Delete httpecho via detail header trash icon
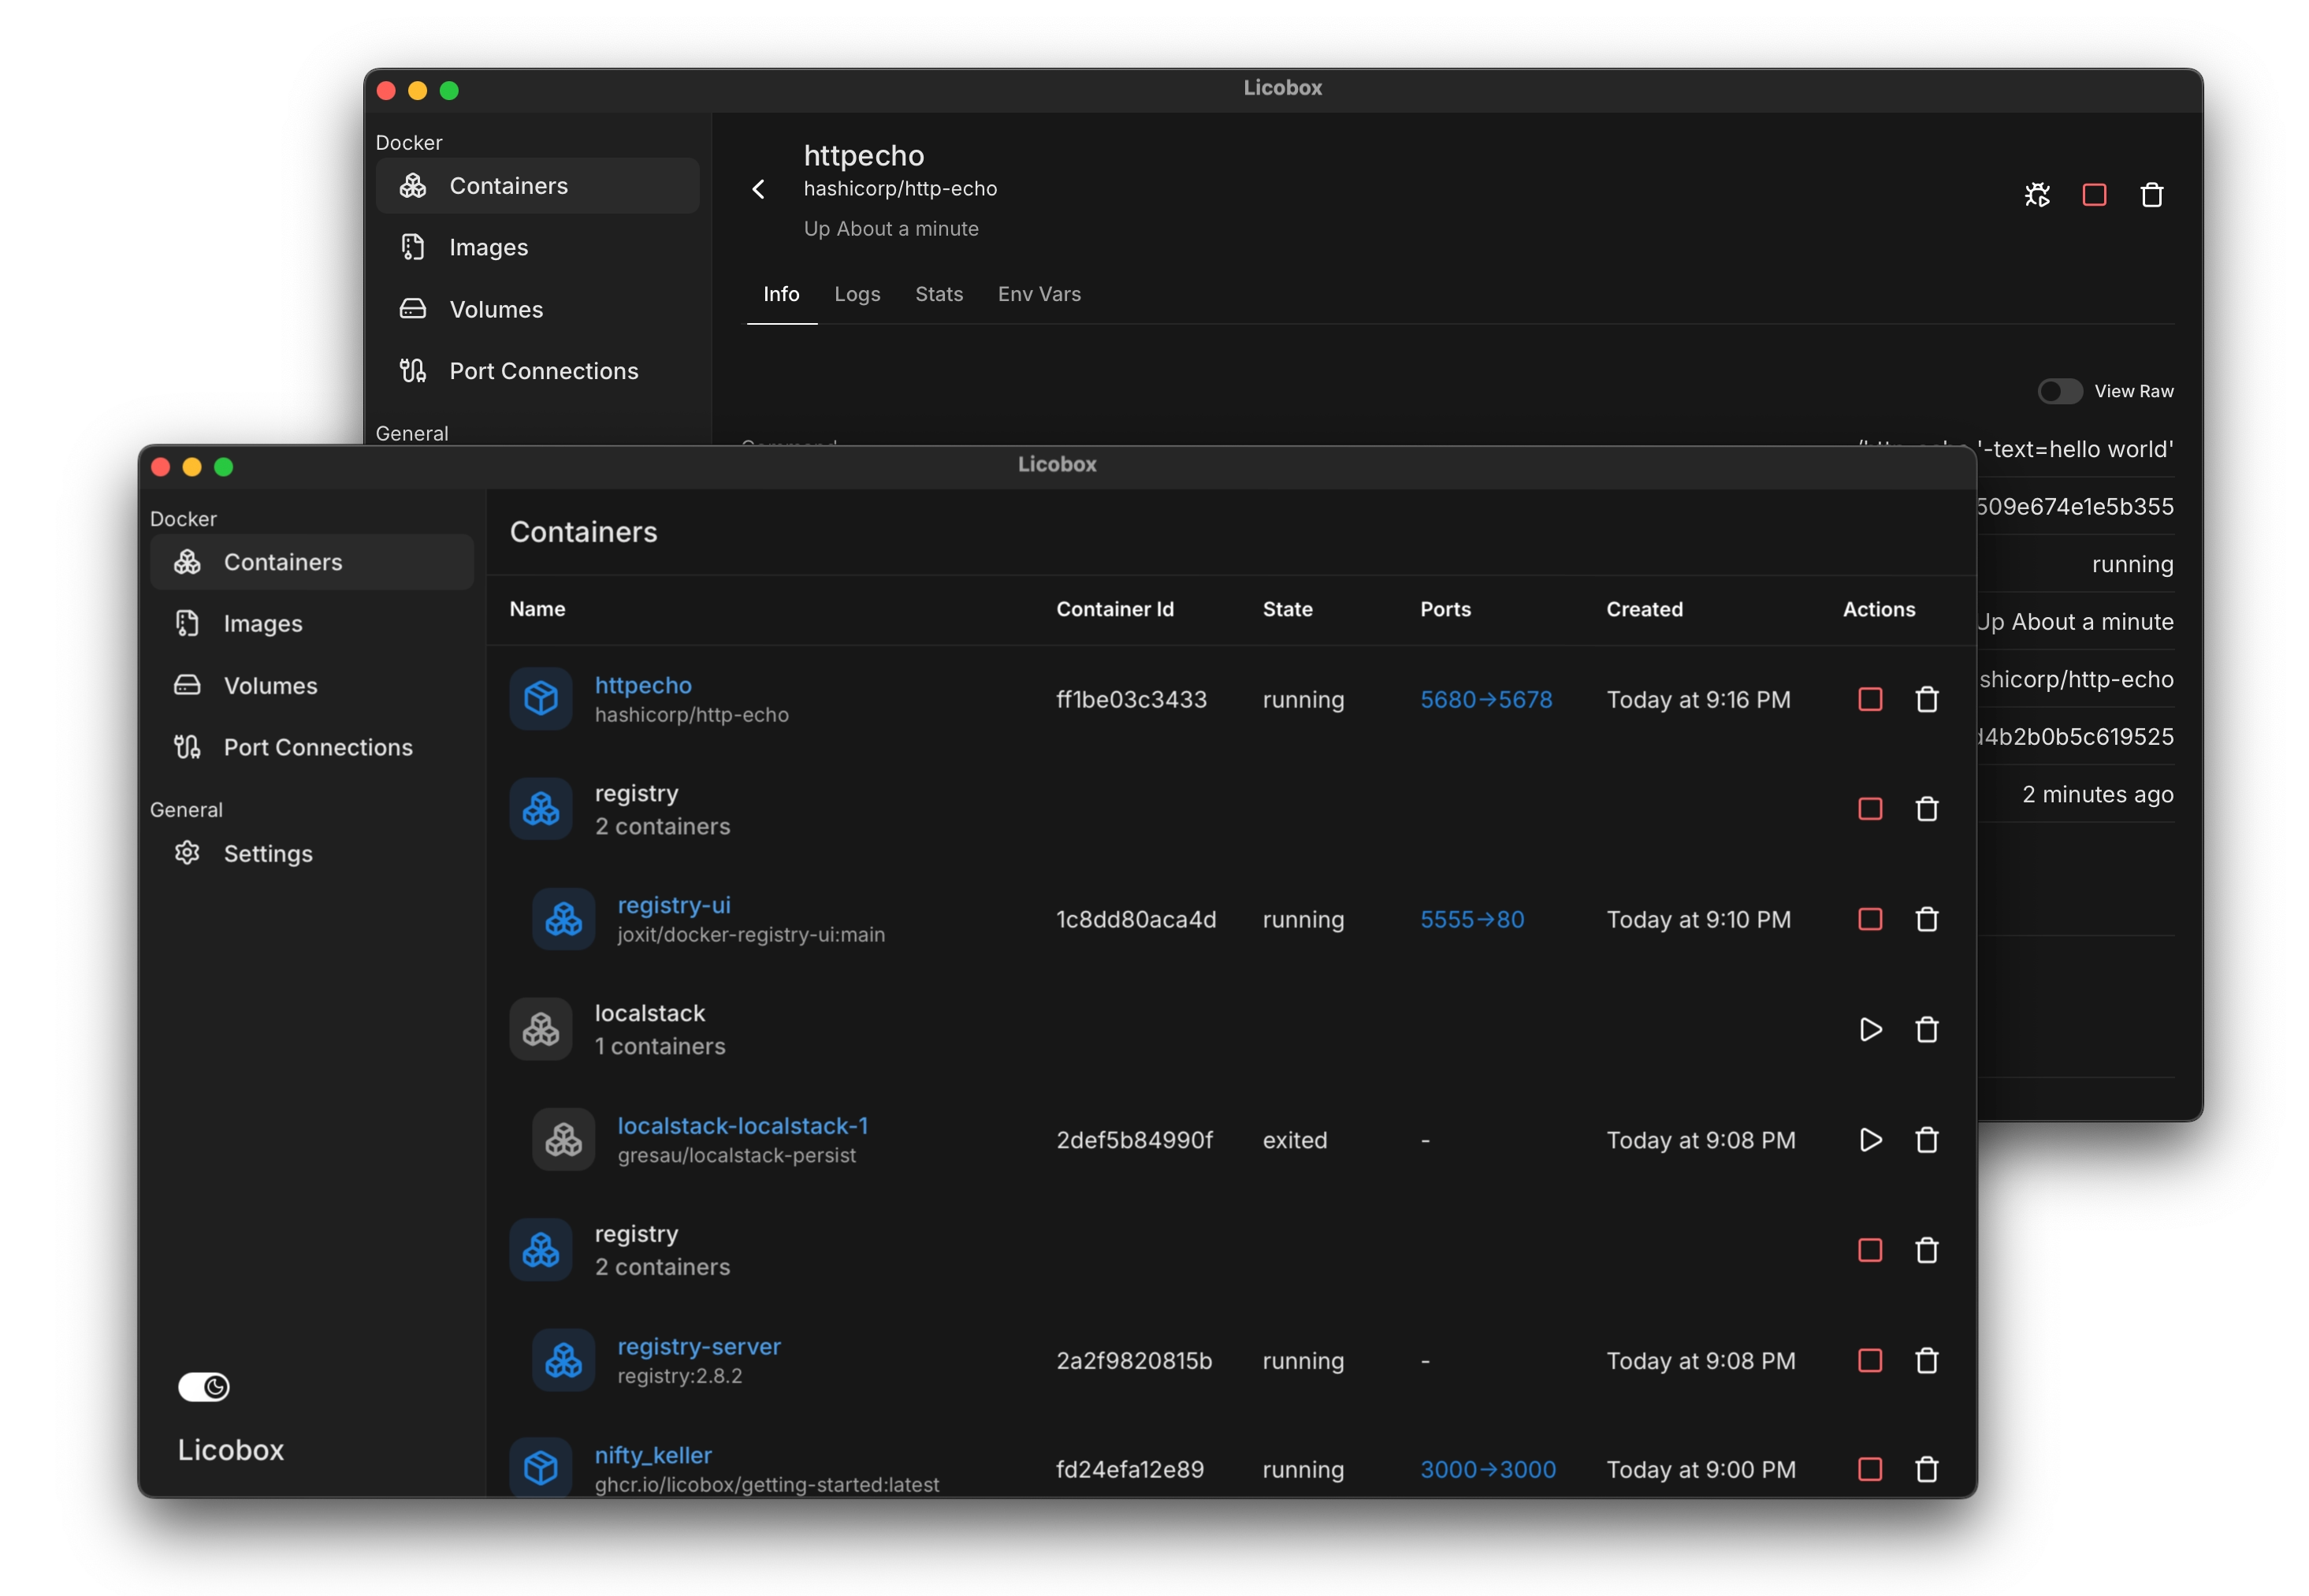 click(x=2151, y=195)
